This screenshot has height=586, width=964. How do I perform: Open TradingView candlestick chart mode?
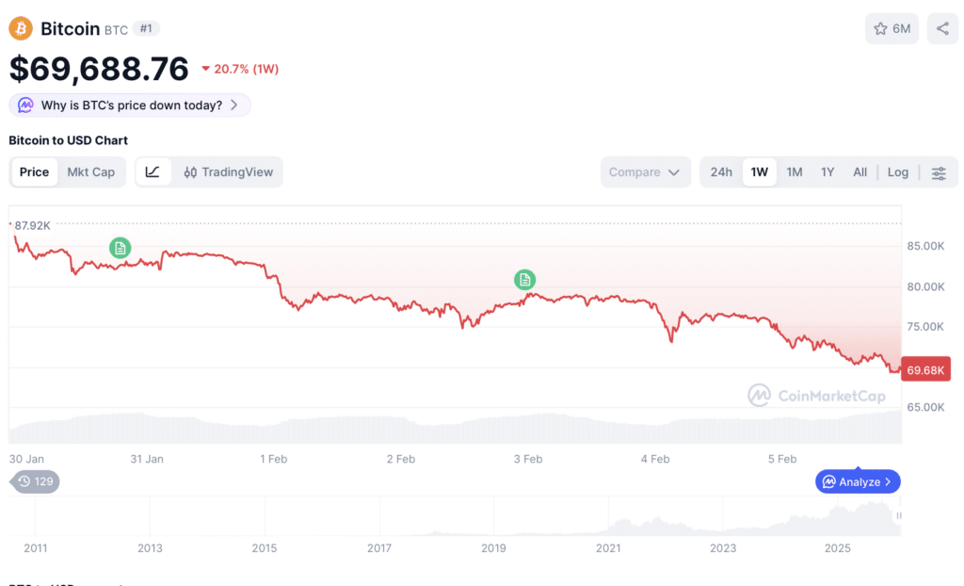(228, 171)
